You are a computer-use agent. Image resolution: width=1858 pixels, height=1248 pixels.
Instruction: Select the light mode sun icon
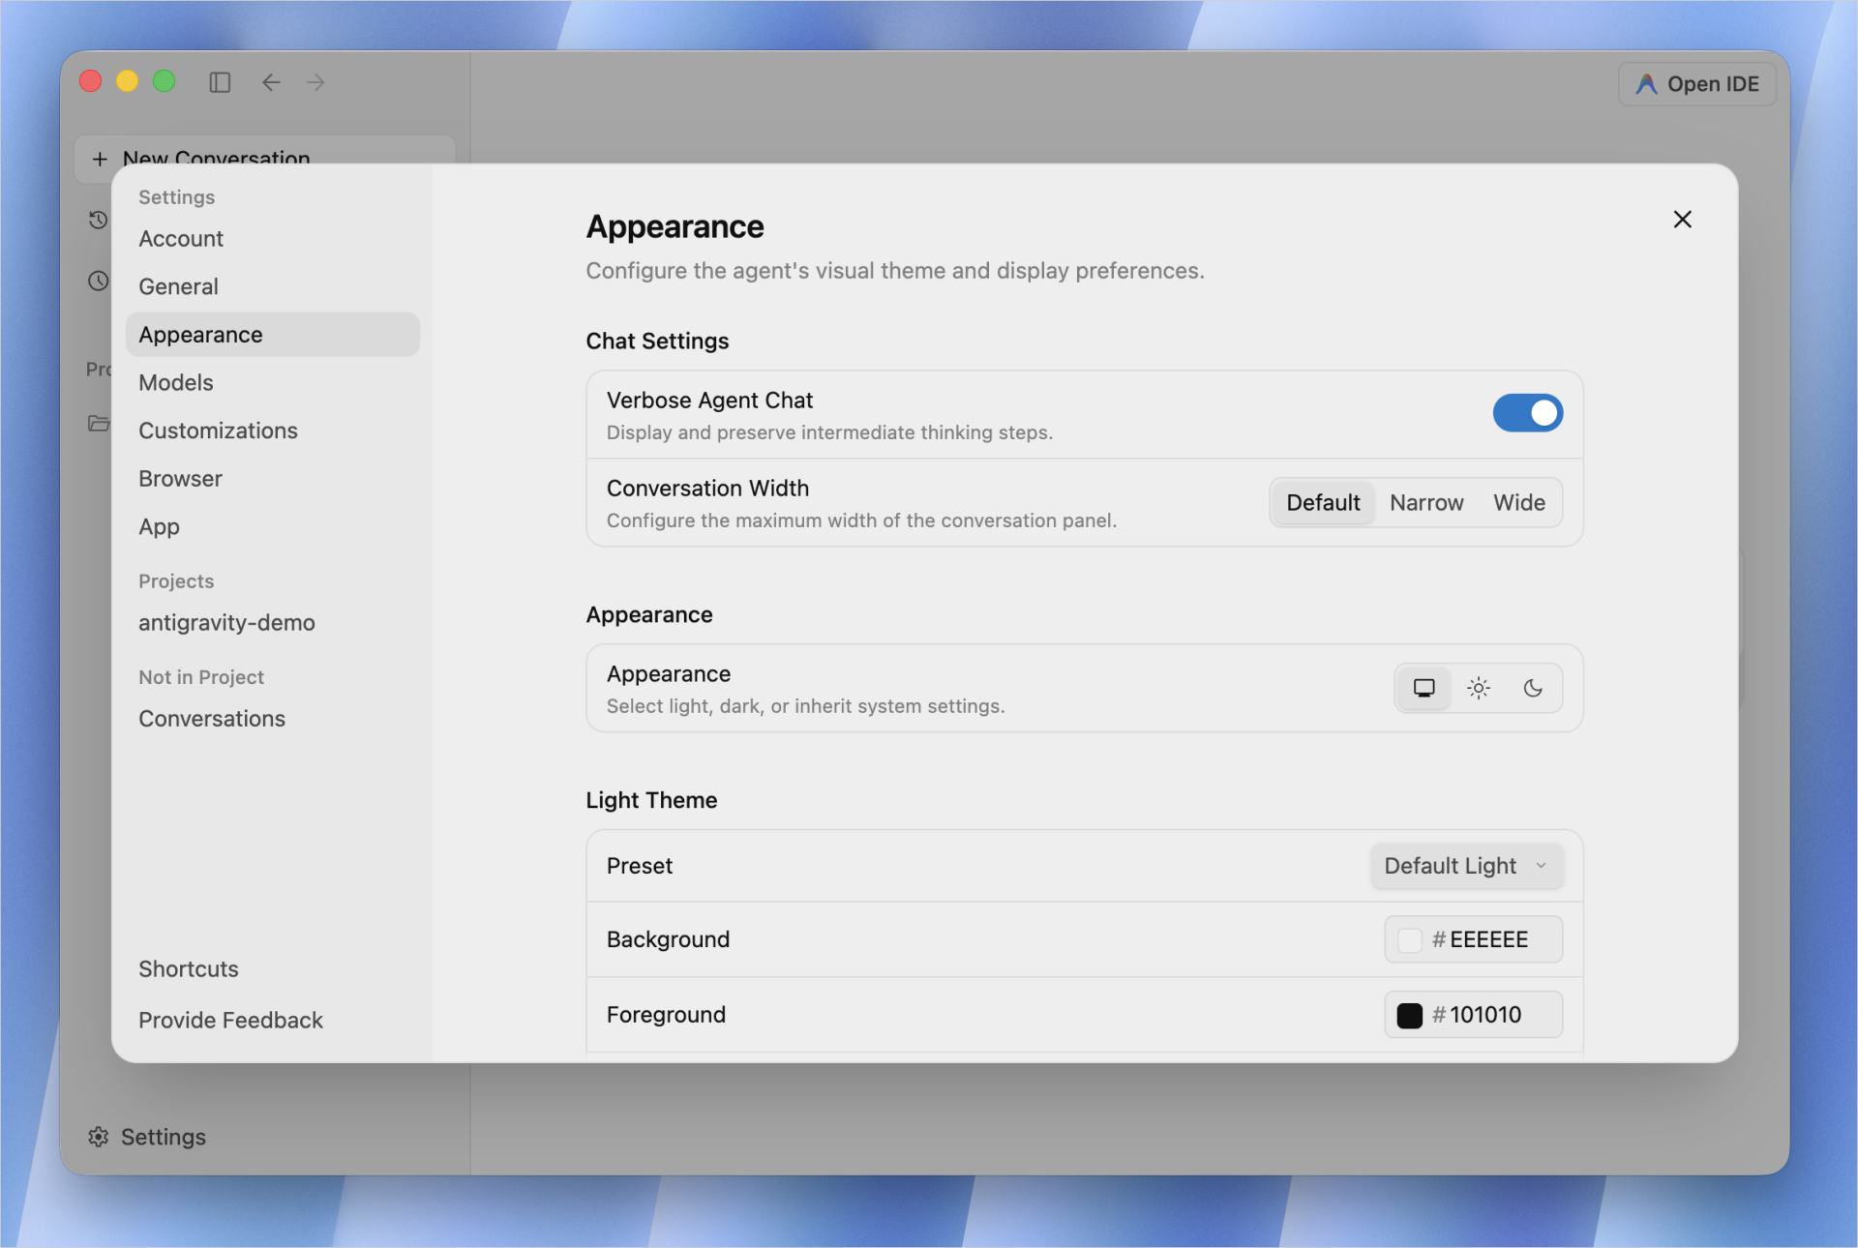click(x=1478, y=688)
